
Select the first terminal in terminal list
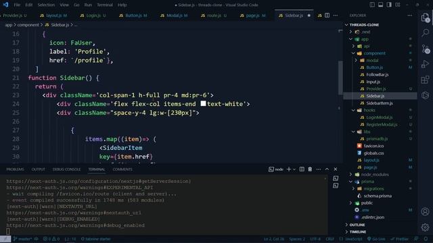(x=336, y=178)
